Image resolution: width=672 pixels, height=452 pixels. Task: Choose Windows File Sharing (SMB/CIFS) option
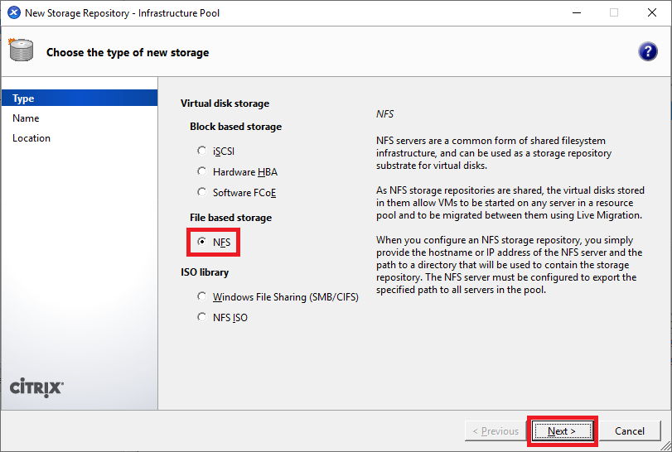202,296
